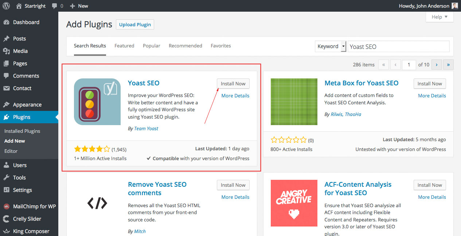Switch to the Popular tab

152,46
